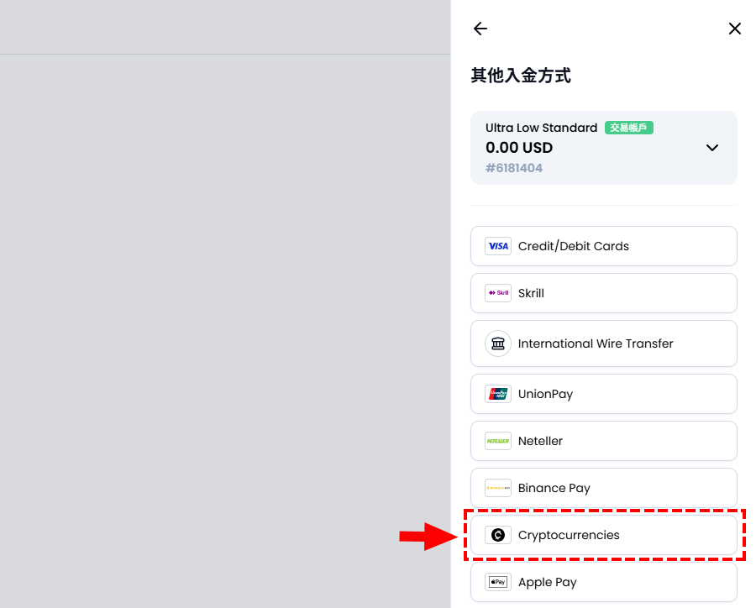
Task: Choose the Binance Pay text label
Action: tap(554, 488)
